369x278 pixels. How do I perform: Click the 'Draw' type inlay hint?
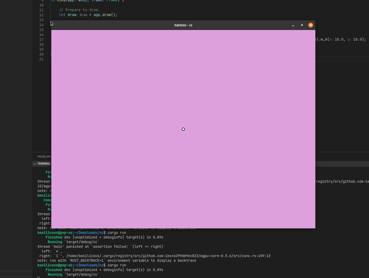[84, 15]
